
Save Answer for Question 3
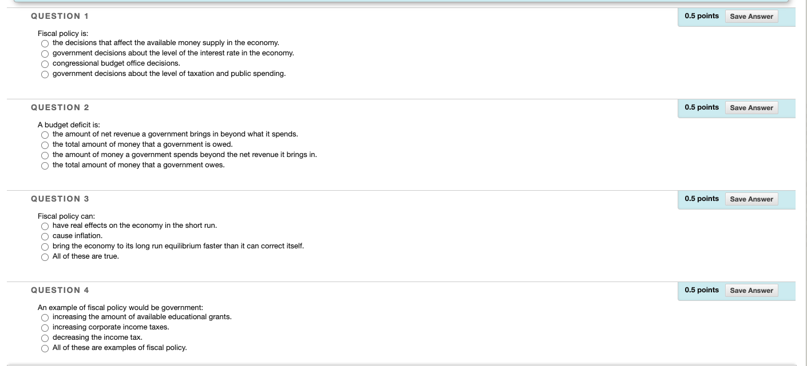(x=751, y=199)
